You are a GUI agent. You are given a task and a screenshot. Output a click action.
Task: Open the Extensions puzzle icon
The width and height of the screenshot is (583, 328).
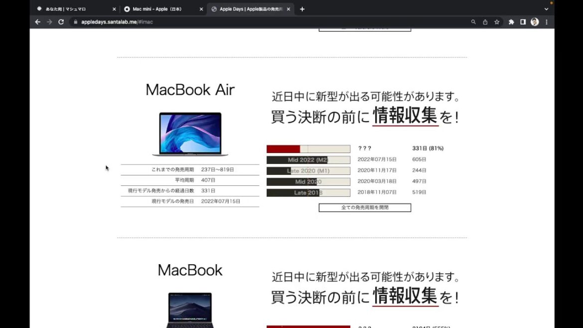coord(511,22)
